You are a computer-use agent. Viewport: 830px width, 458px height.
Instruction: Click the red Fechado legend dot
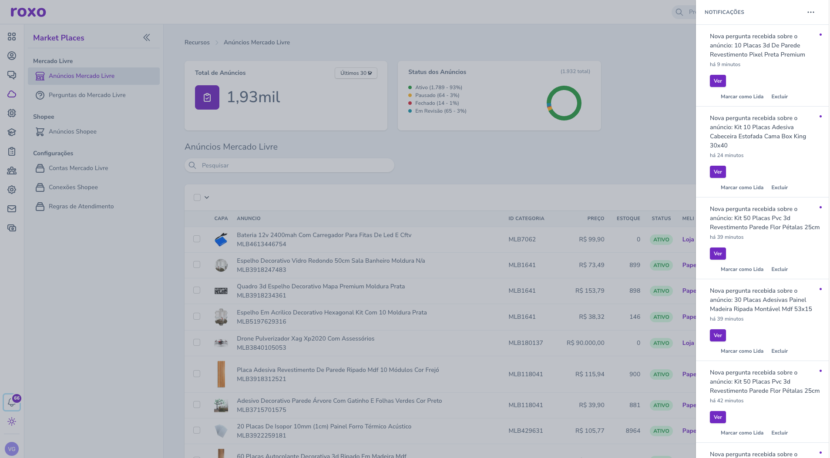click(410, 103)
